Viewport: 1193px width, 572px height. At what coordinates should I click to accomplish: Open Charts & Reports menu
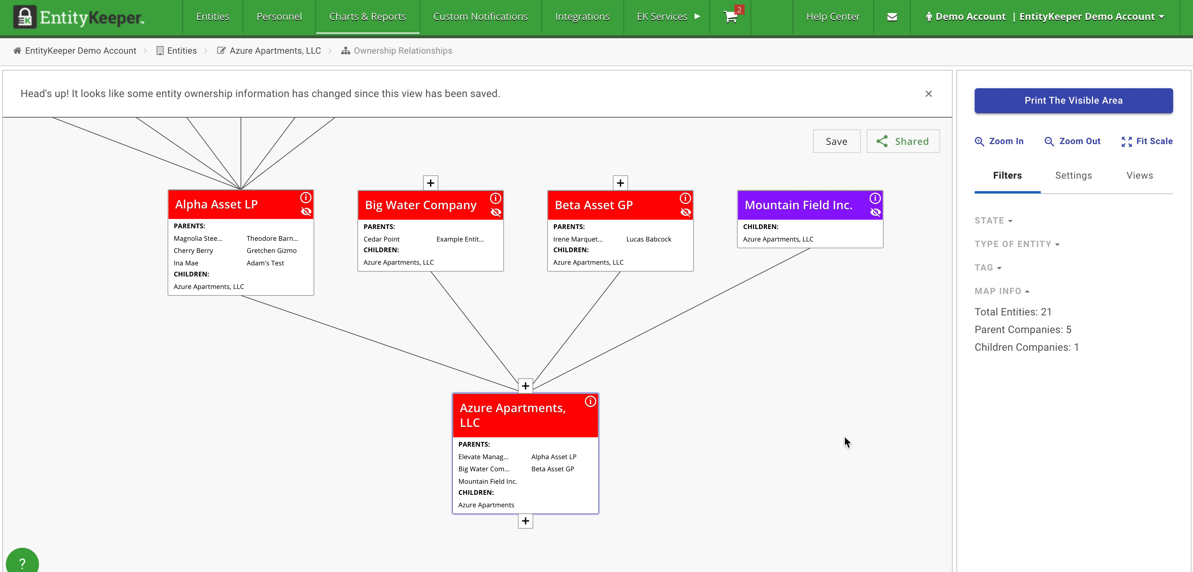[x=368, y=17]
